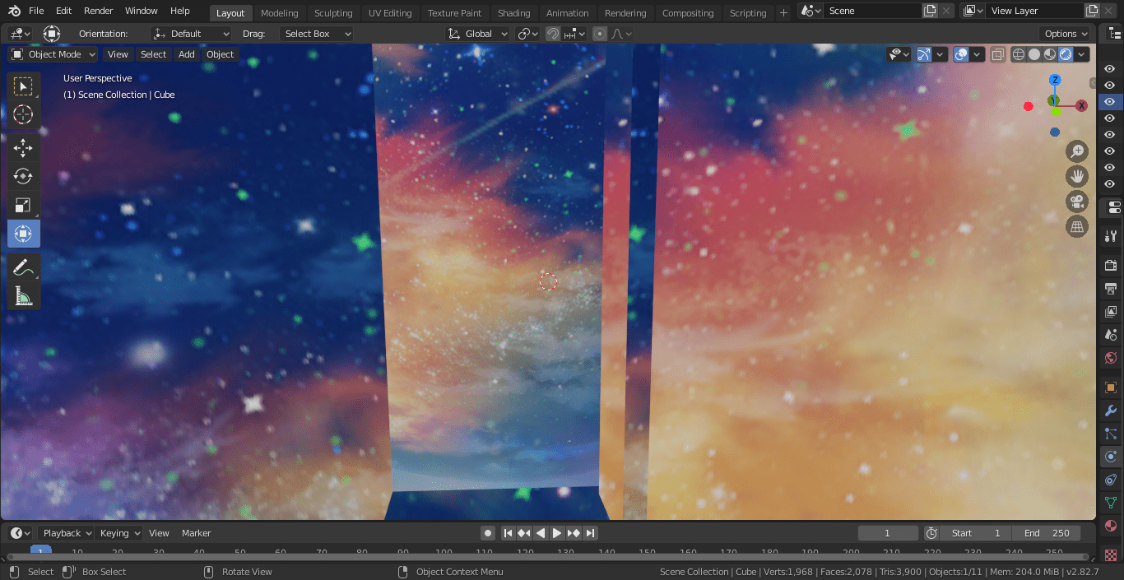Image resolution: width=1124 pixels, height=580 pixels.
Task: Activate the Transform tool
Action: tap(23, 234)
